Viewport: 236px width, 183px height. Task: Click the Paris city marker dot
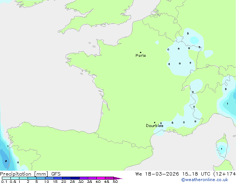pyautogui.click(x=140, y=53)
